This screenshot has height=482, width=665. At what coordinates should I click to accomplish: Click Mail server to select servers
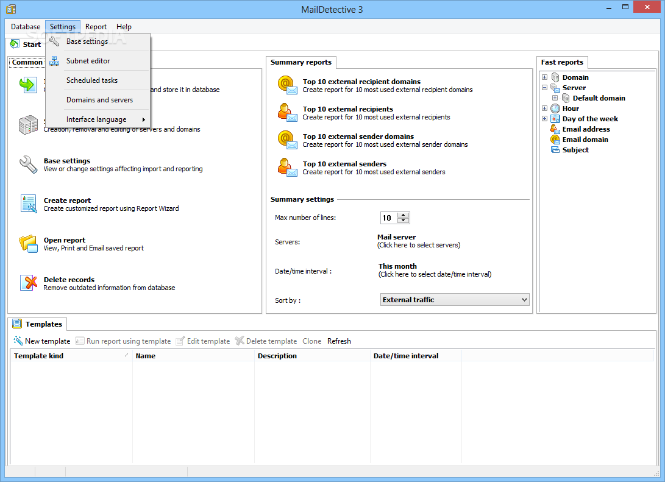point(397,237)
